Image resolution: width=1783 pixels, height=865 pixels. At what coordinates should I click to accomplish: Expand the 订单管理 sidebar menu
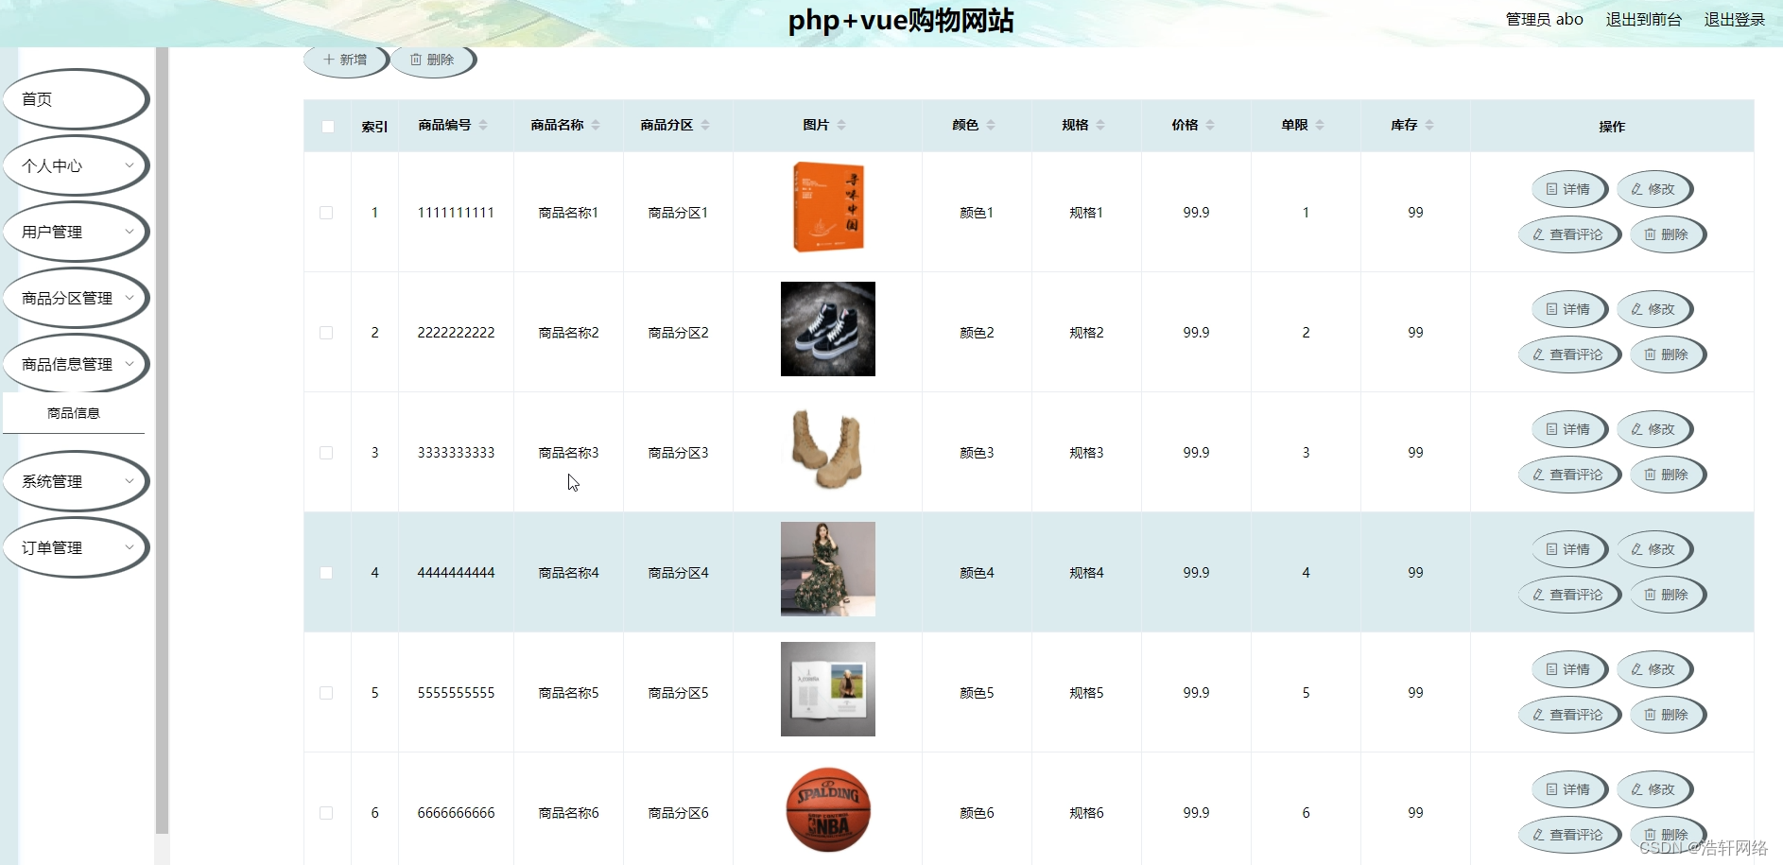click(76, 547)
